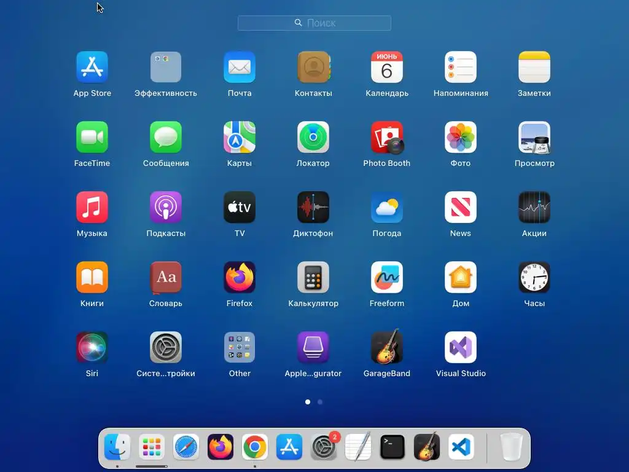The height and width of the screenshot is (472, 629).
Task: Launch the Калькулятор app
Action: pyautogui.click(x=313, y=277)
